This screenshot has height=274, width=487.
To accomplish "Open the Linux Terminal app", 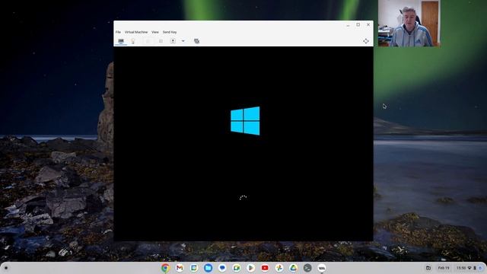I will tap(307, 268).
